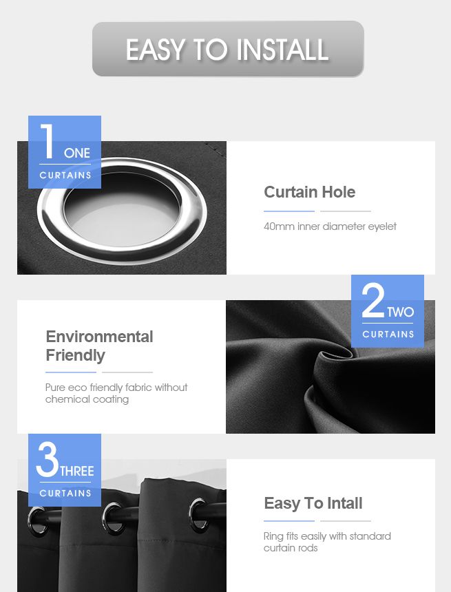Click Ring fits easily with standard text

[327, 536]
